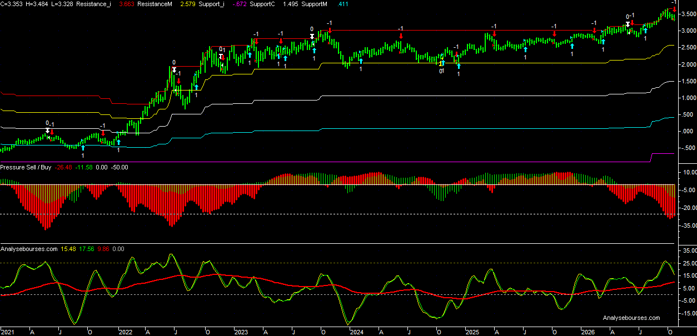This screenshot has width=697, height=336.
Task: Click the red -26.48 pressure value
Action: click(x=64, y=167)
